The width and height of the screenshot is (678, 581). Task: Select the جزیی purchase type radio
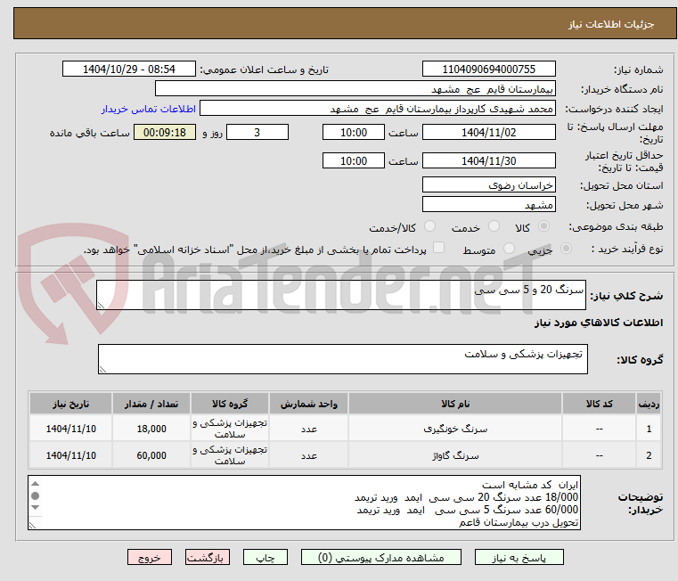pos(566,249)
